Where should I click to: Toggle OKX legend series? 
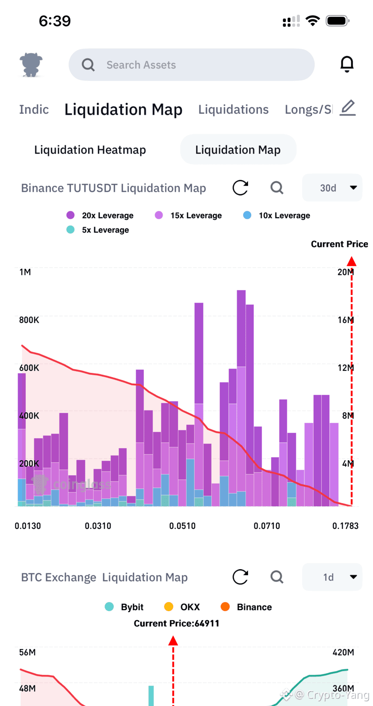tap(182, 607)
